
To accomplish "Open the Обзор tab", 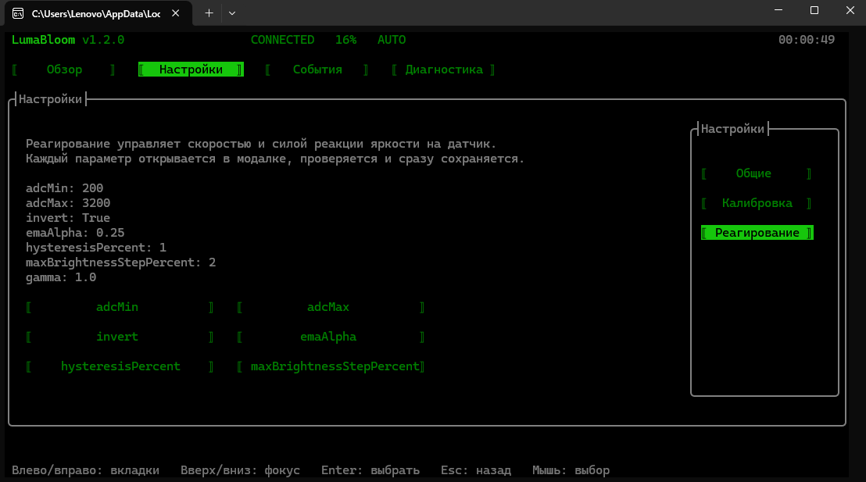I will 64,70.
